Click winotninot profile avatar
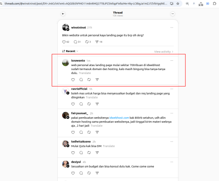The width and height of the screenshot is (219, 181). coord(66,28)
